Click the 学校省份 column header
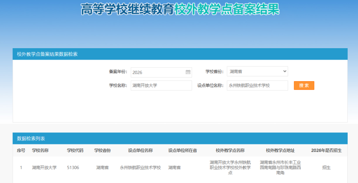 (103, 150)
